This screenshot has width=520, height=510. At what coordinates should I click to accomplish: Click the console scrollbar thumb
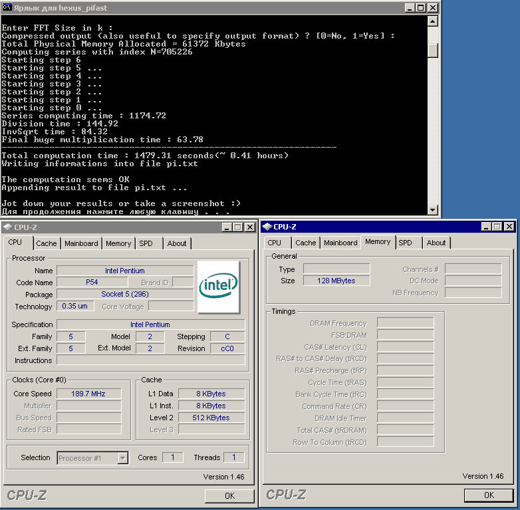click(x=432, y=50)
